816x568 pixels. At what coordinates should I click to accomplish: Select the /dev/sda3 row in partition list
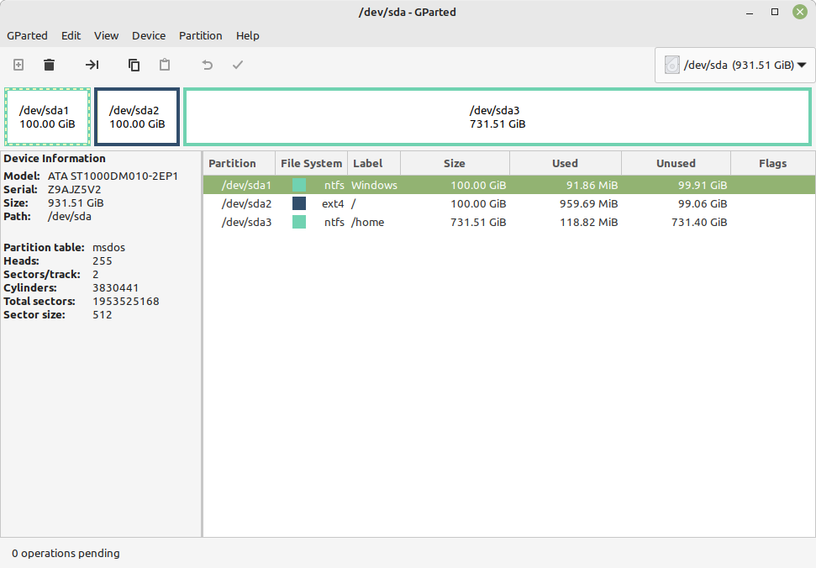click(509, 222)
